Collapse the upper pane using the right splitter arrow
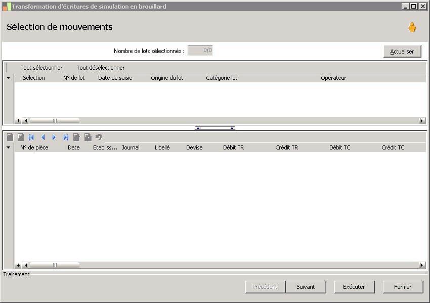430x303 pixels. point(232,128)
